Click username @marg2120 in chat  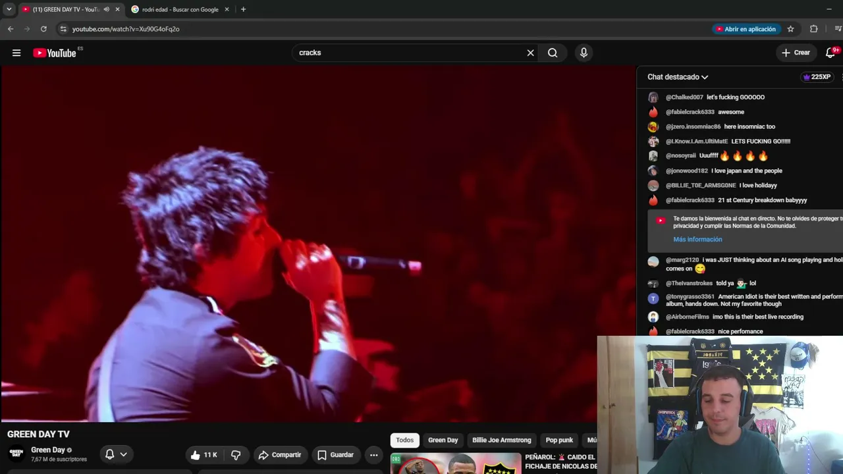click(682, 260)
